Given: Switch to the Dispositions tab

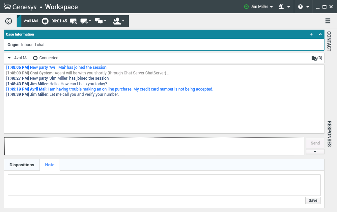Looking at the screenshot, I should click(22, 165).
